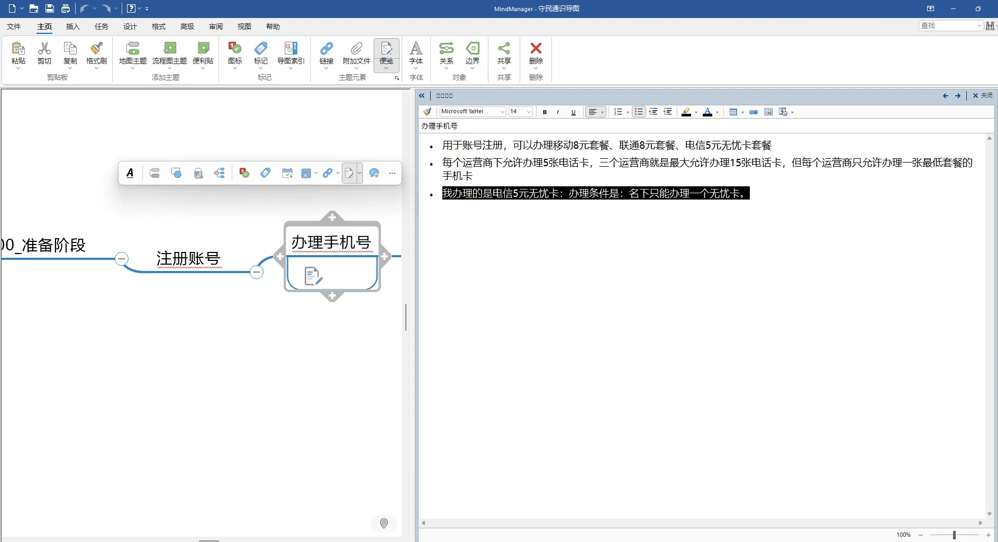Click the zoom slider in the notes status bar

[954, 535]
